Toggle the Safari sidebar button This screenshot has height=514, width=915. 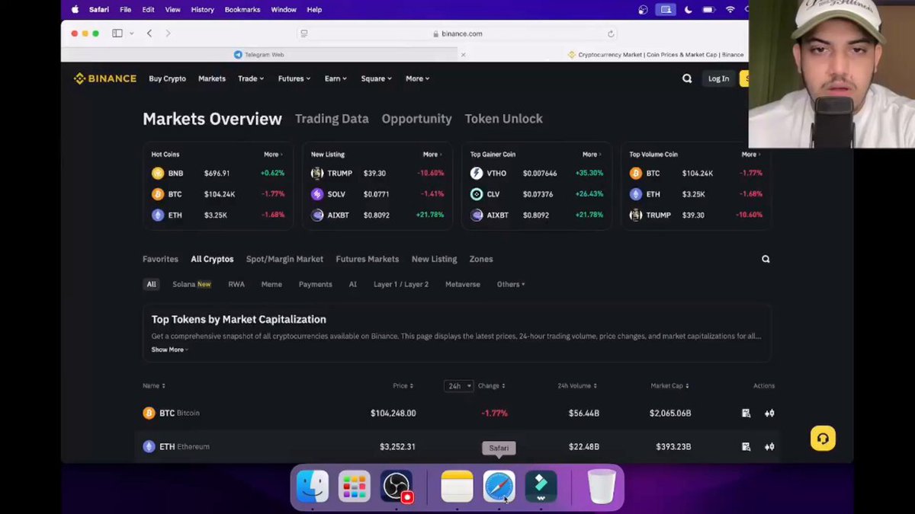click(117, 34)
